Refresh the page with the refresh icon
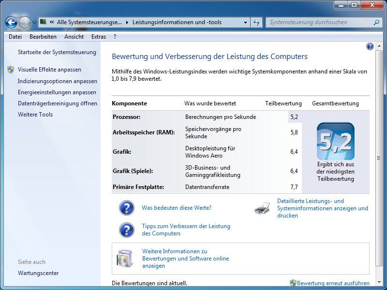 click(256, 22)
